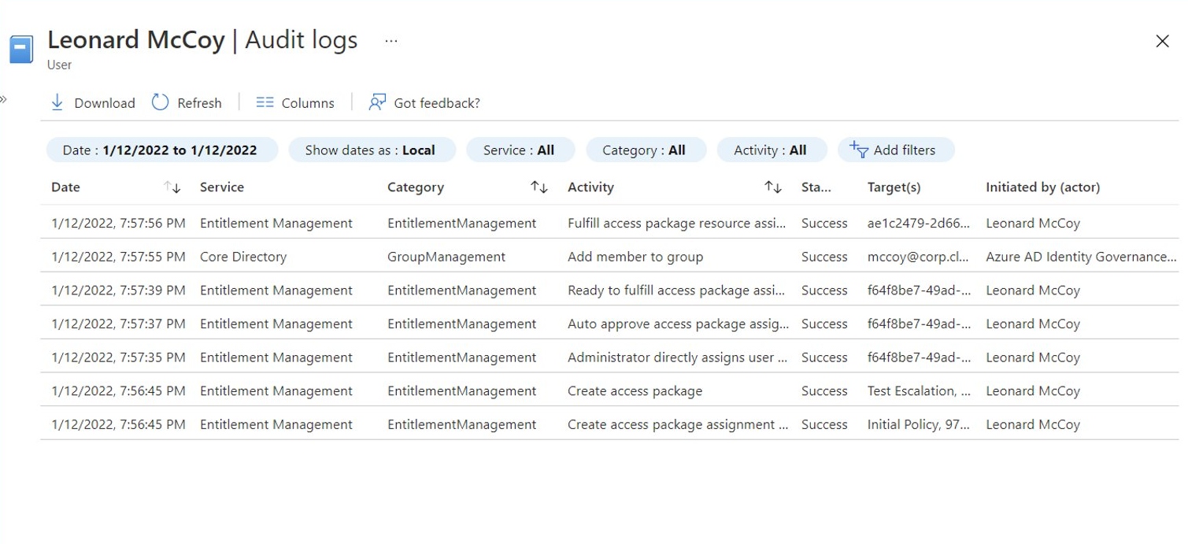Viewport: 1188px width, 544px height.
Task: Open the ellipsis more options menu
Action: point(391,41)
